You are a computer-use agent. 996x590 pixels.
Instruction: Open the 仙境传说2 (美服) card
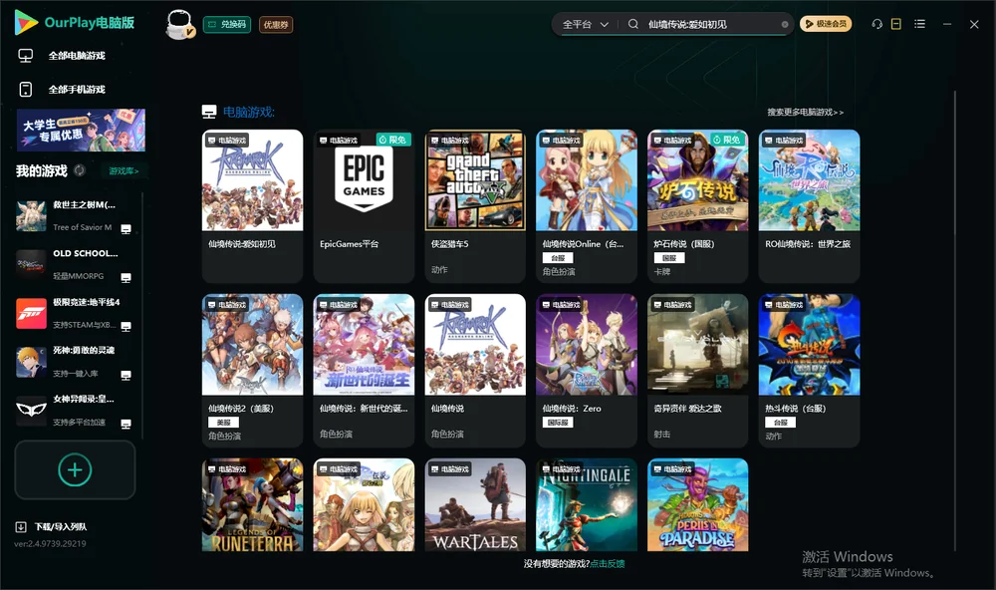click(252, 371)
